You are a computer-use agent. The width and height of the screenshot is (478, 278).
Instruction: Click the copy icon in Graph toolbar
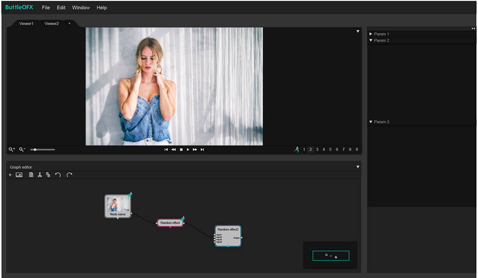point(48,175)
